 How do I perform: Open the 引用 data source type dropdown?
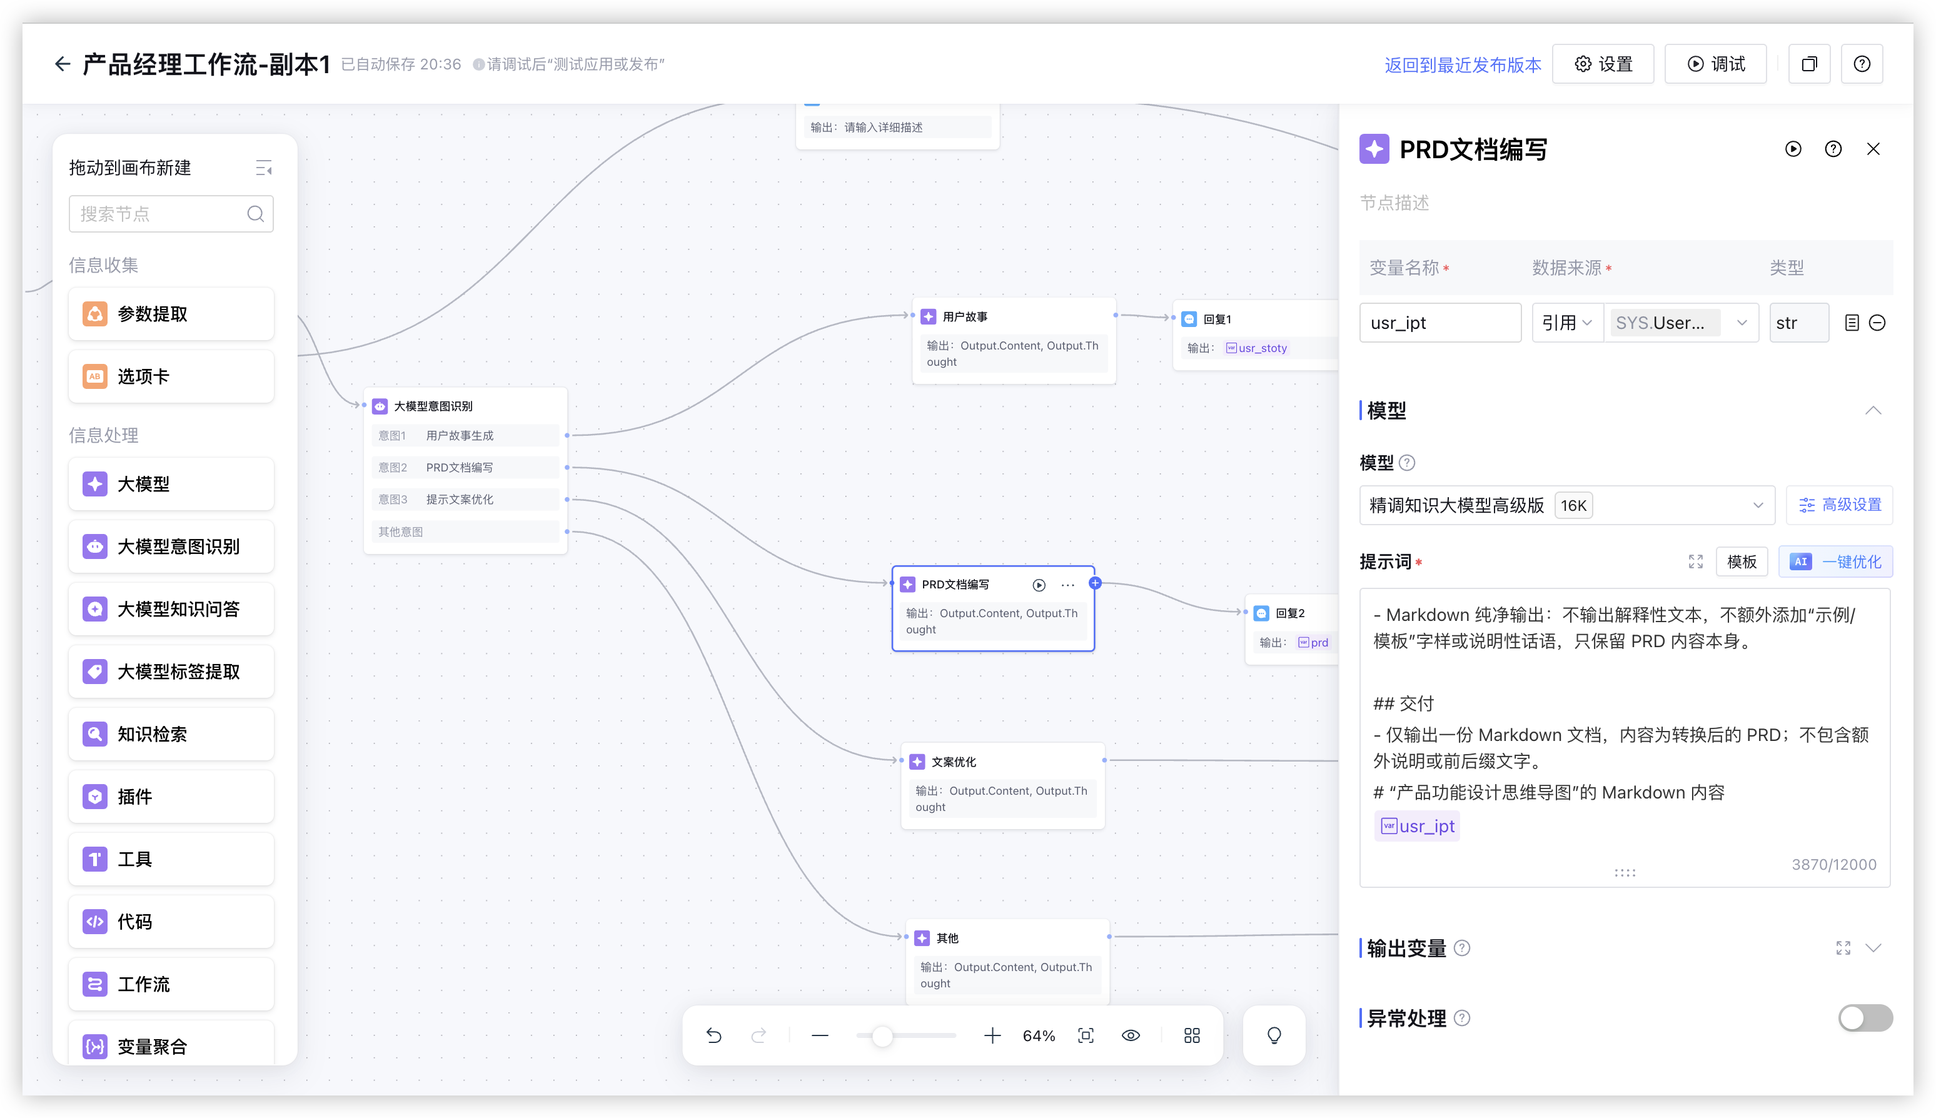(1566, 323)
